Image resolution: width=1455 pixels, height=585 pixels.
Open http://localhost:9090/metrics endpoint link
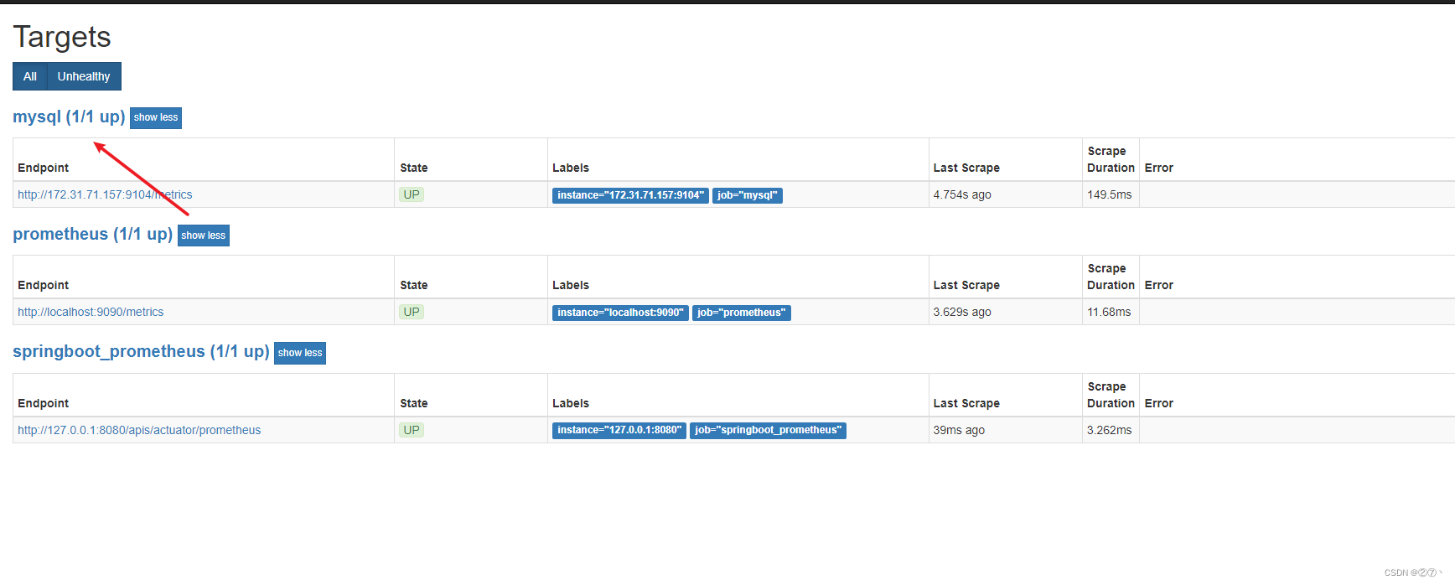[91, 312]
